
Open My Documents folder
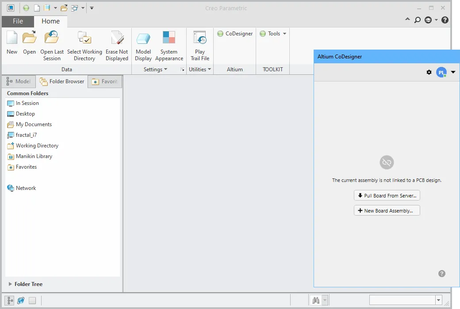coord(29,124)
